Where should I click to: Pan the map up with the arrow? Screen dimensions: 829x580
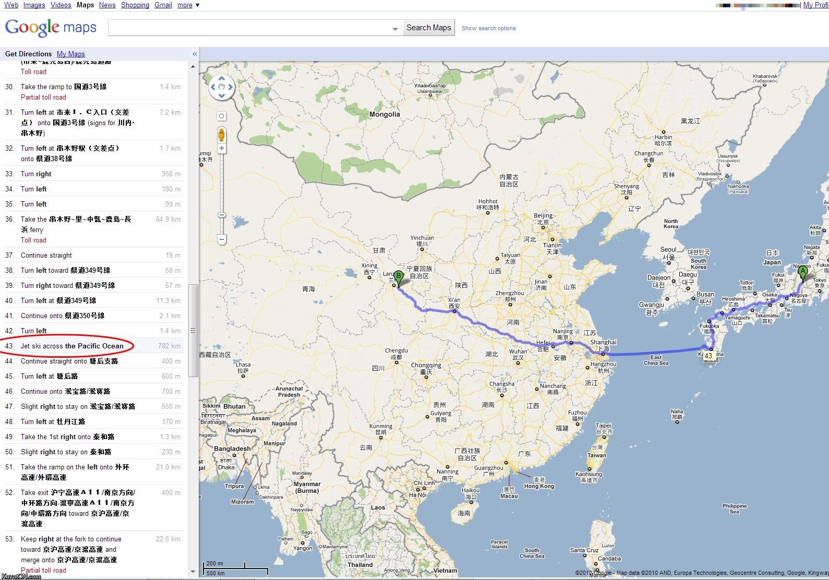222,79
